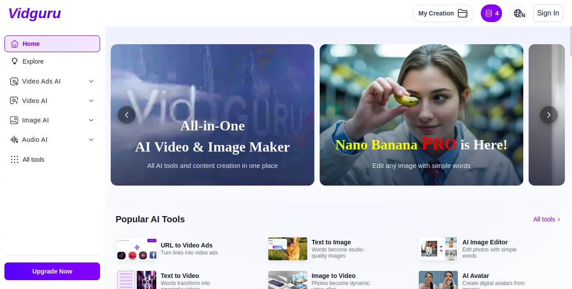Play the AI Avatar preview video
The image size is (572, 289).
tap(448, 283)
